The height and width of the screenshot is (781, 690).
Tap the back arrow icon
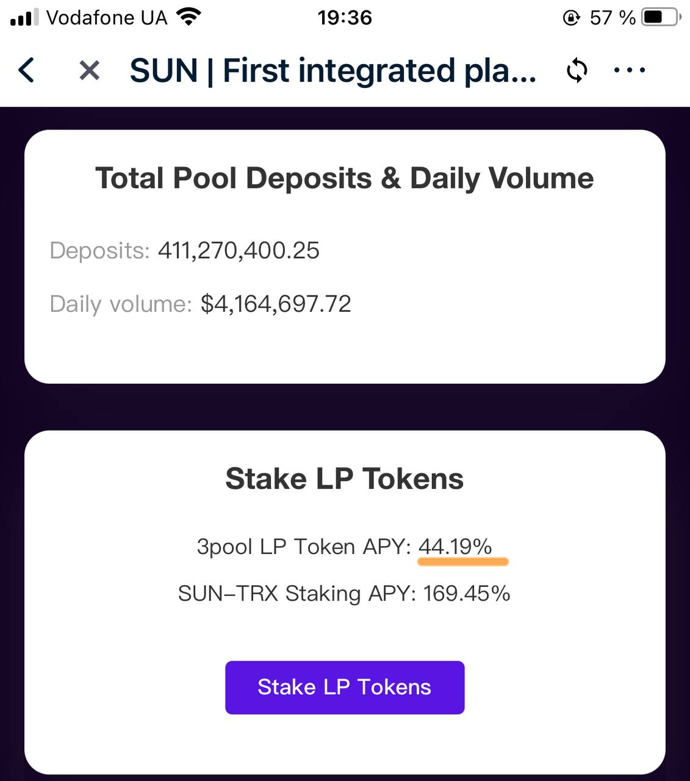(x=26, y=70)
